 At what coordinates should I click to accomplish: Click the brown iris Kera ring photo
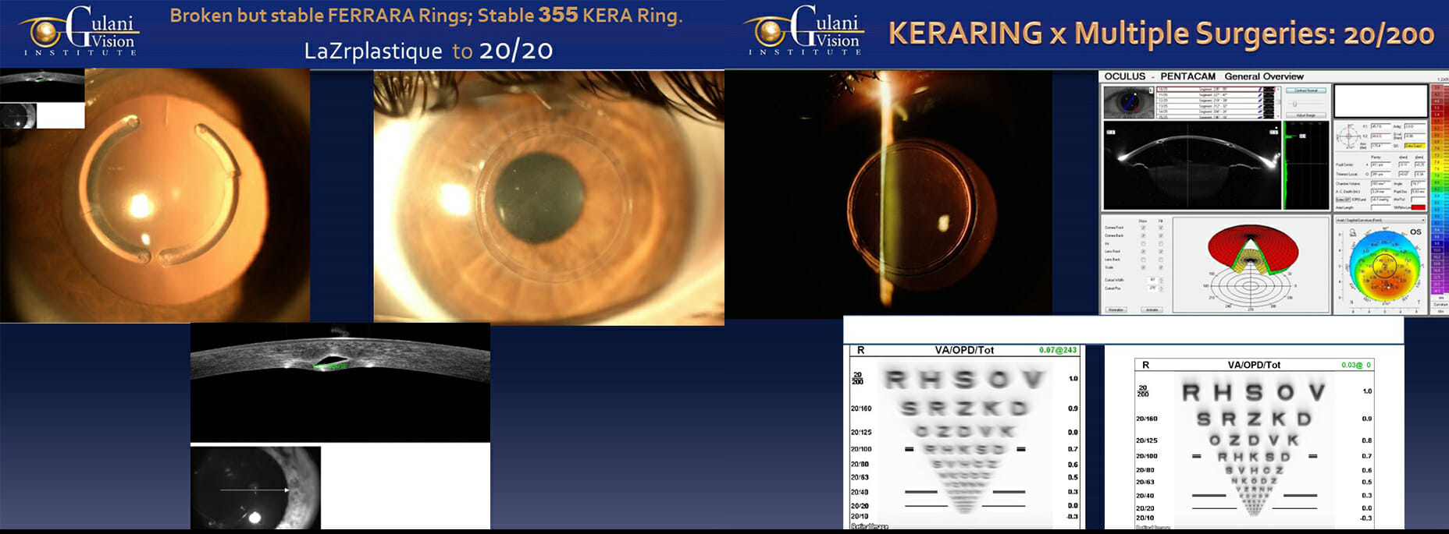tap(549, 196)
